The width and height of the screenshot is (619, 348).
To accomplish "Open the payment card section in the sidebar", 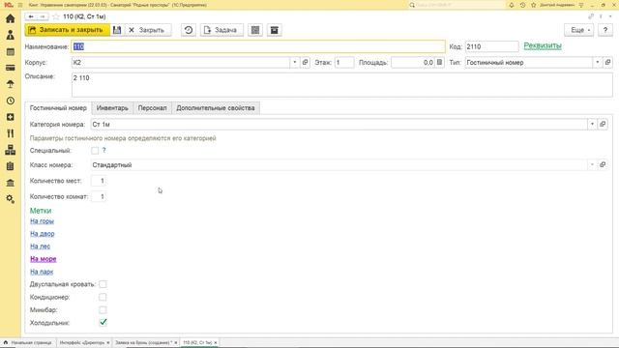I will tap(11, 68).
